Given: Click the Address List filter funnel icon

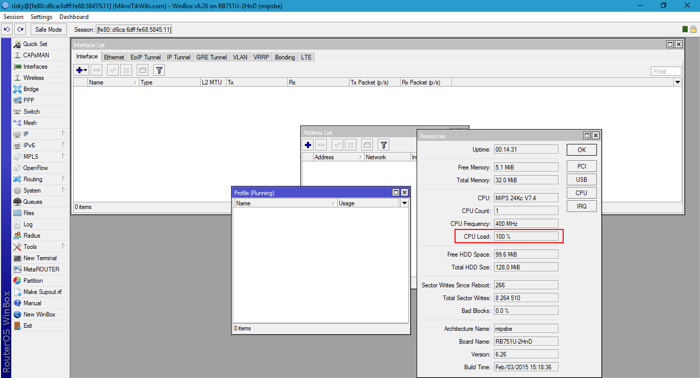Looking at the screenshot, I should (x=383, y=145).
